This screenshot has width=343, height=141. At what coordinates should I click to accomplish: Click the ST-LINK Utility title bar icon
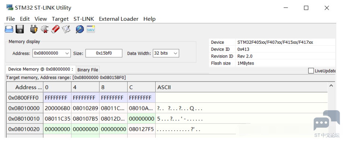(10, 7)
